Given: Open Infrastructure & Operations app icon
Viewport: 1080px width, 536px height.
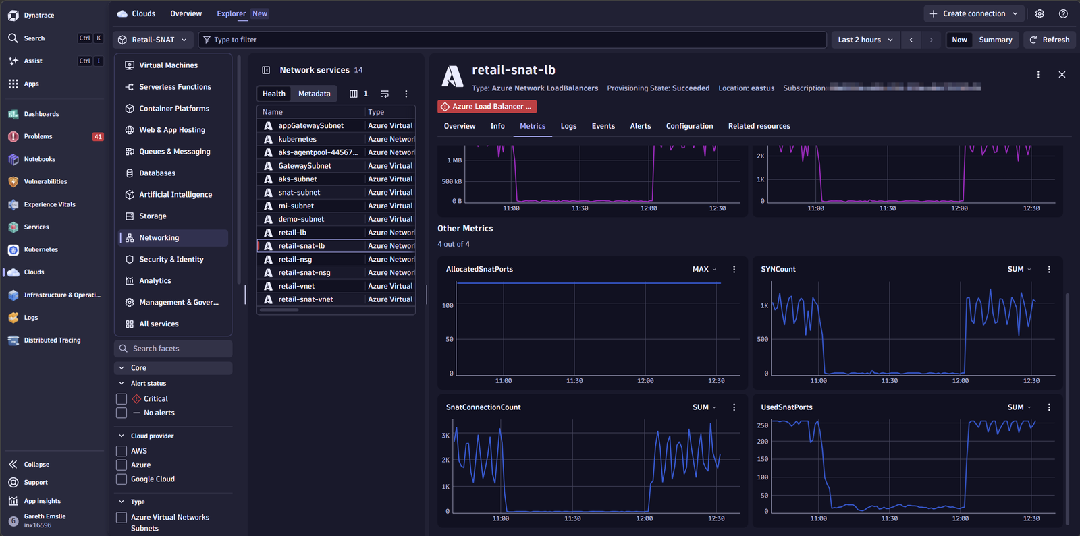Looking at the screenshot, I should pyautogui.click(x=13, y=295).
